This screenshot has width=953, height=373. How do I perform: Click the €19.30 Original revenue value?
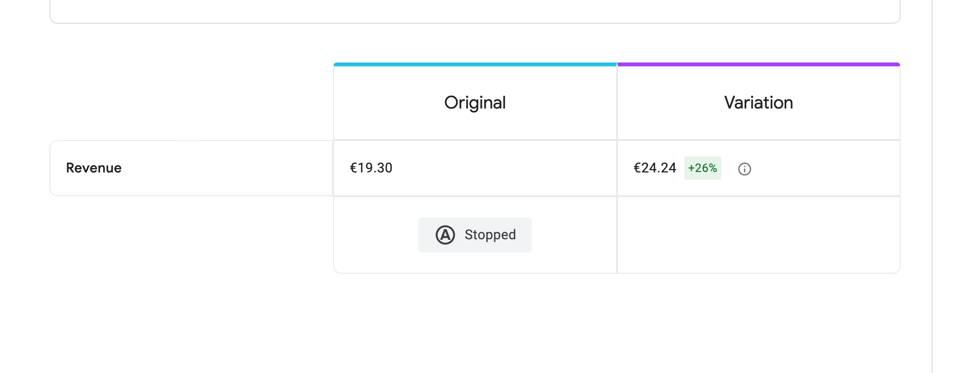coord(371,168)
